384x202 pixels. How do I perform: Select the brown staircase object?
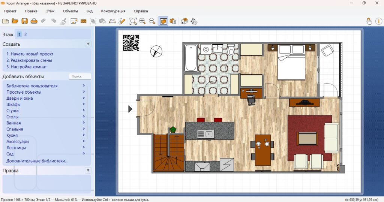[x=169, y=152]
